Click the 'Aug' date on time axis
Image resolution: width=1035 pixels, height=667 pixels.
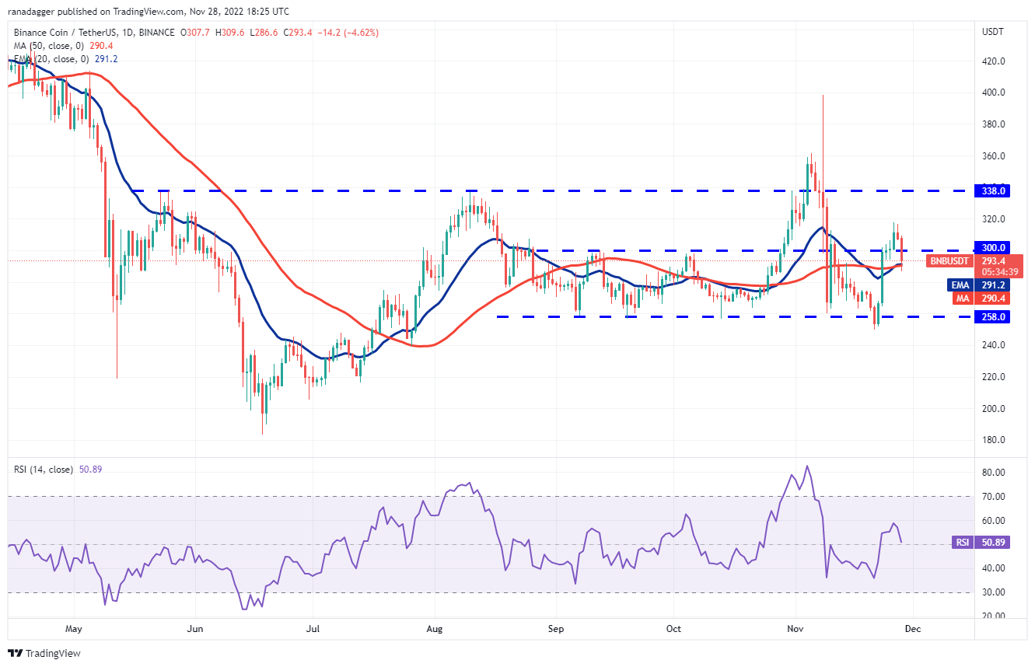point(435,628)
